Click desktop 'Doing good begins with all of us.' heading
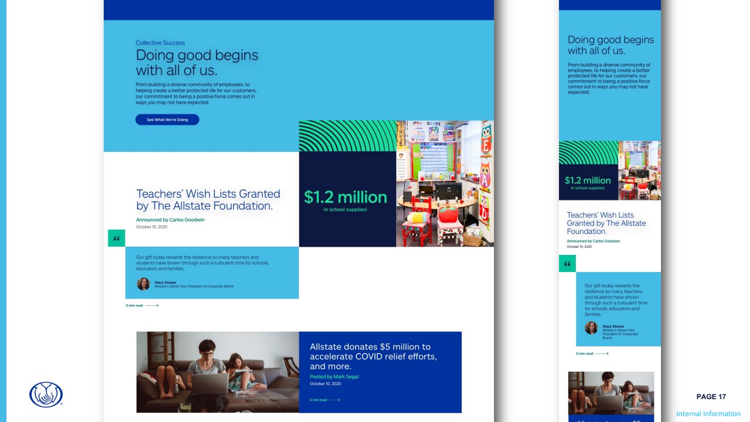The image size is (750, 422). point(197,63)
